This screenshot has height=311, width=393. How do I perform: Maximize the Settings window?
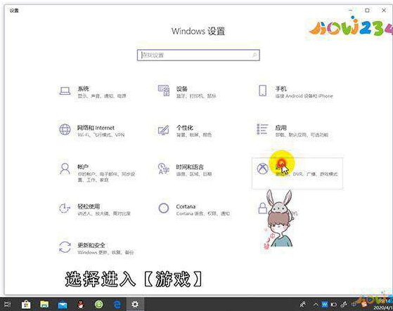367,11
